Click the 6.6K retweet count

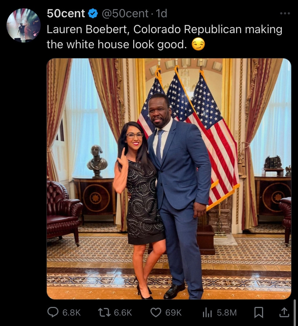coord(123,312)
